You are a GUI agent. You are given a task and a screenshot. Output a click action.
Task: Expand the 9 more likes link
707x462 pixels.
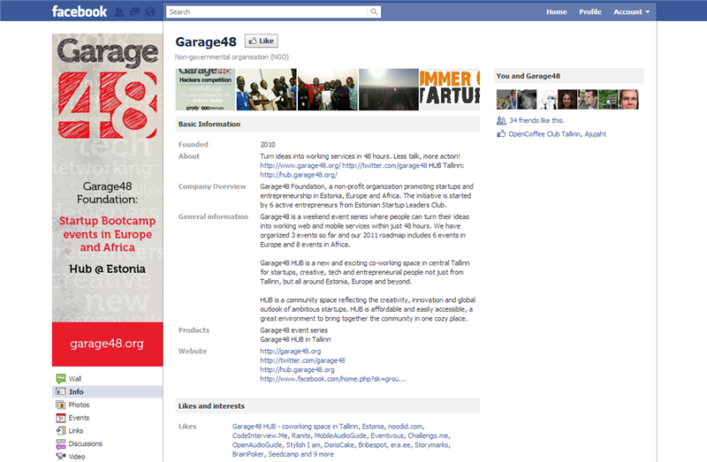pyautogui.click(x=323, y=454)
